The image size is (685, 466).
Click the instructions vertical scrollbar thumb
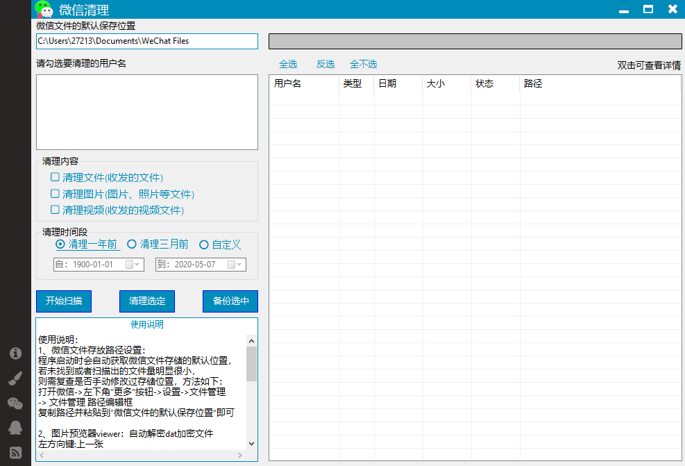click(x=252, y=364)
